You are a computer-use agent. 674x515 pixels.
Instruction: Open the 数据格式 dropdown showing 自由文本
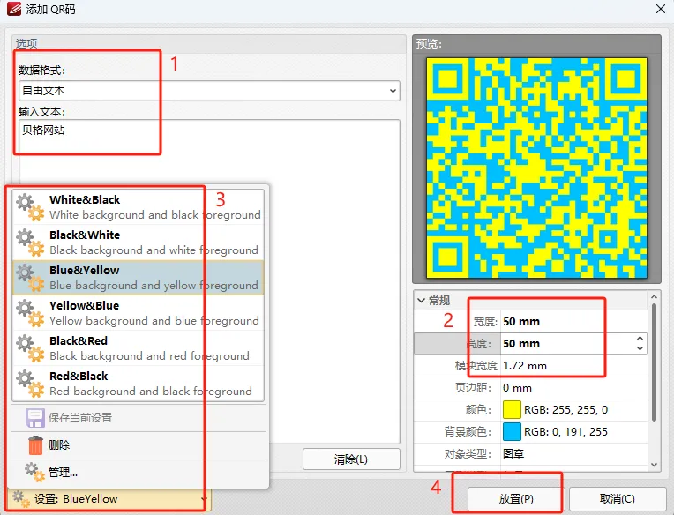tap(209, 91)
